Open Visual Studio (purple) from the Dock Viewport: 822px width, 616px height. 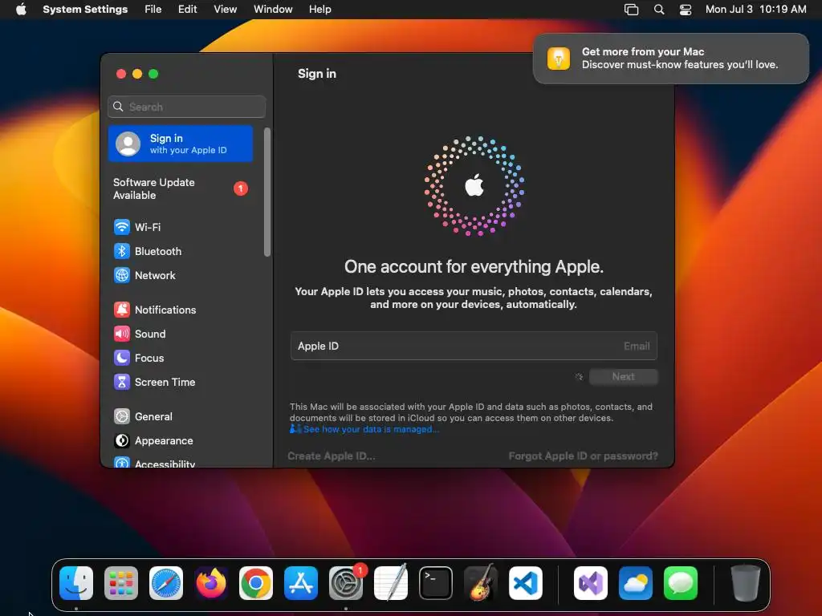(x=591, y=583)
